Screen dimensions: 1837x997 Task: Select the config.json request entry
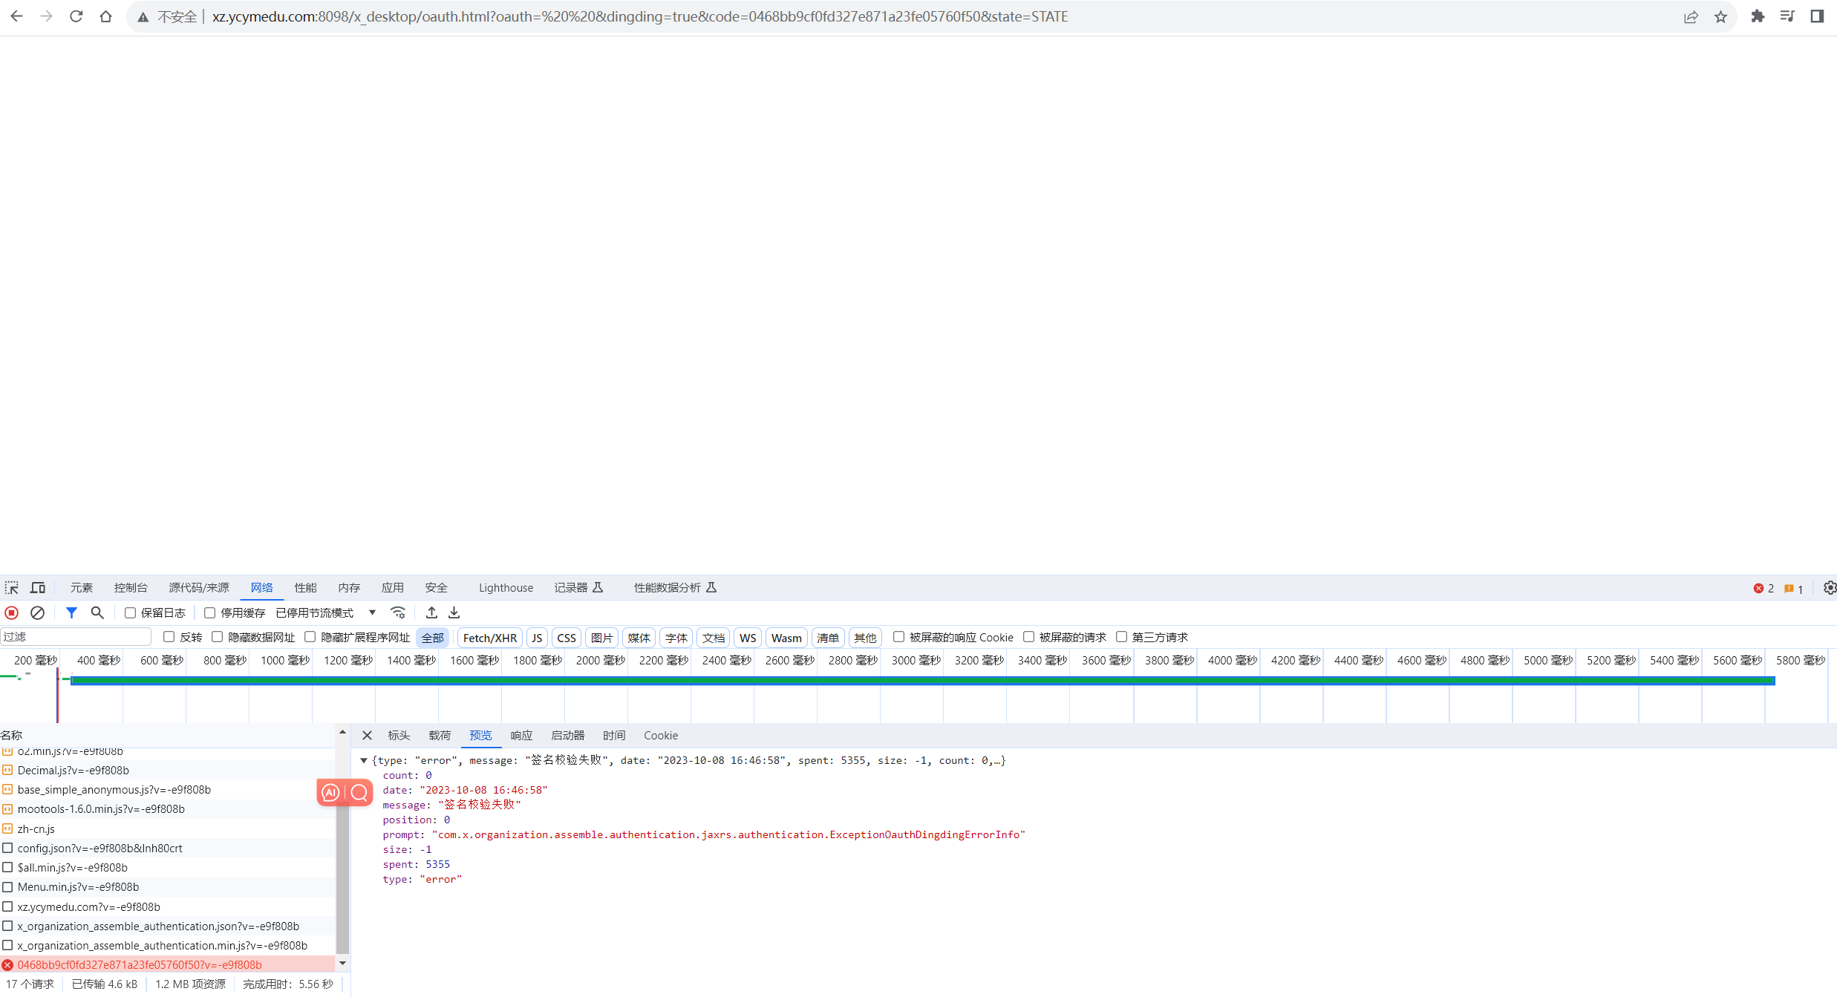click(99, 848)
